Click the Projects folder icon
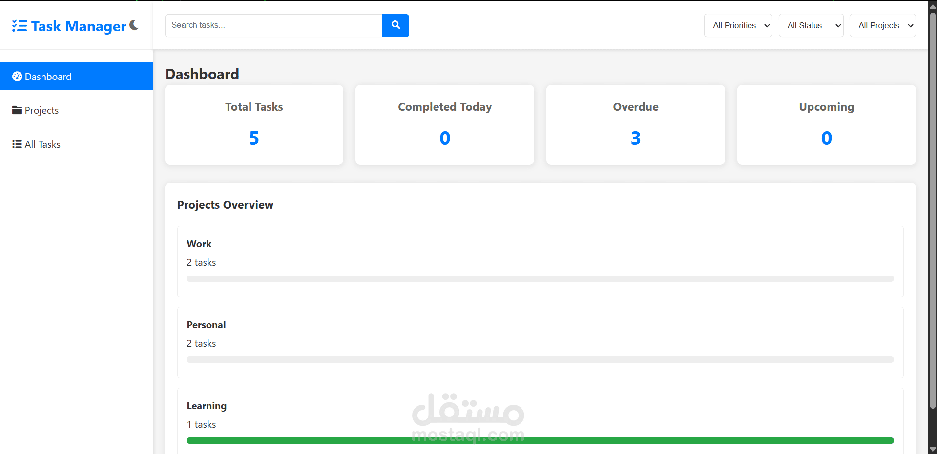The width and height of the screenshot is (937, 454). (x=17, y=110)
